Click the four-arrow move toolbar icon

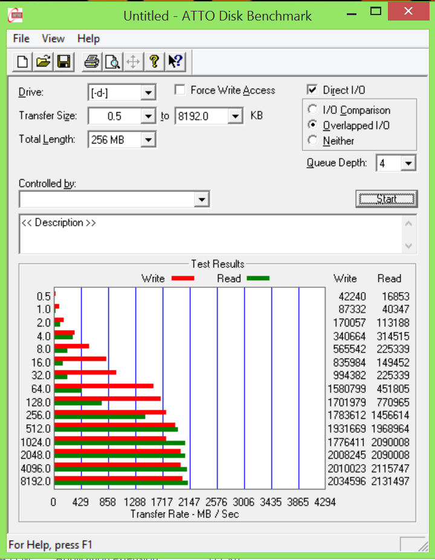click(134, 62)
